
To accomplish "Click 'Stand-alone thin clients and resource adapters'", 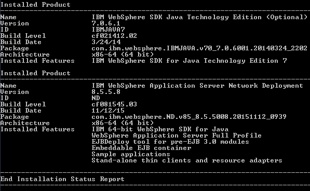I will (187, 160).
